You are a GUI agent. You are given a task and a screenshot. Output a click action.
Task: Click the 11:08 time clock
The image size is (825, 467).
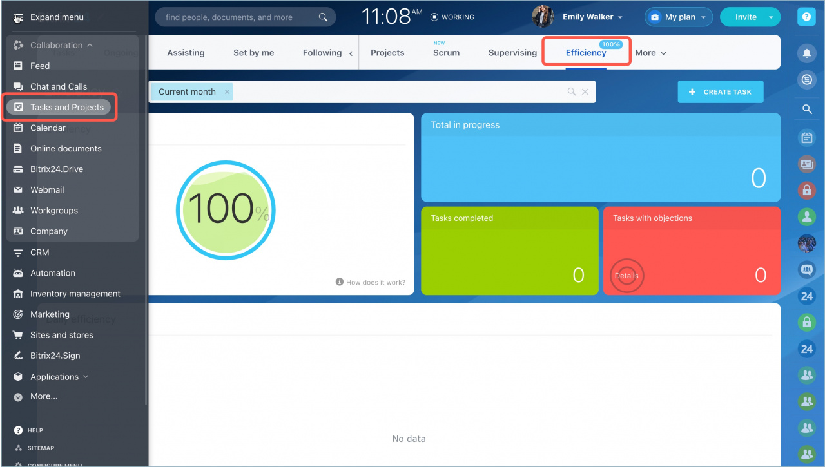pyautogui.click(x=392, y=17)
